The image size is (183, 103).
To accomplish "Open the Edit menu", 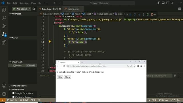I will pyautogui.click(x=15, y=3).
